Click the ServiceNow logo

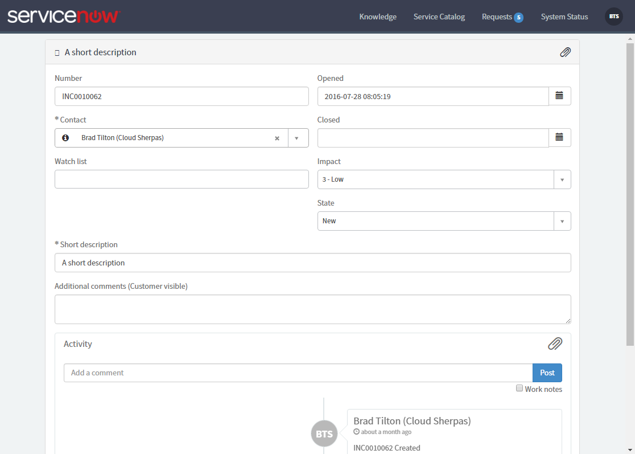[64, 16]
